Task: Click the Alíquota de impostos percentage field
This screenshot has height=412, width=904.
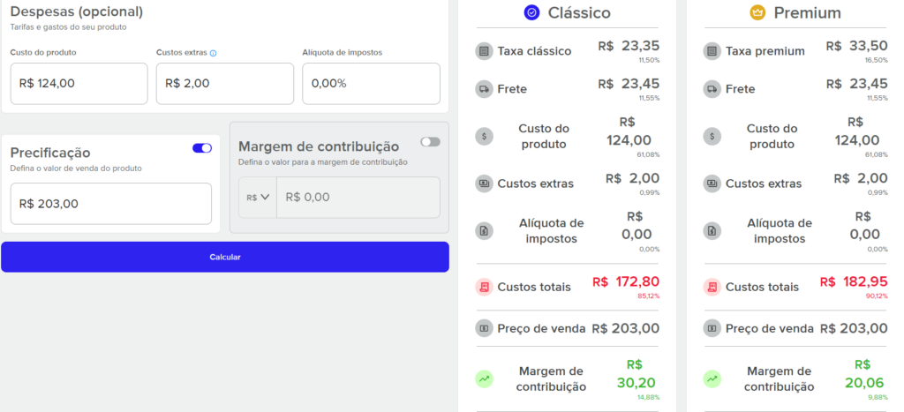Action: 372,84
